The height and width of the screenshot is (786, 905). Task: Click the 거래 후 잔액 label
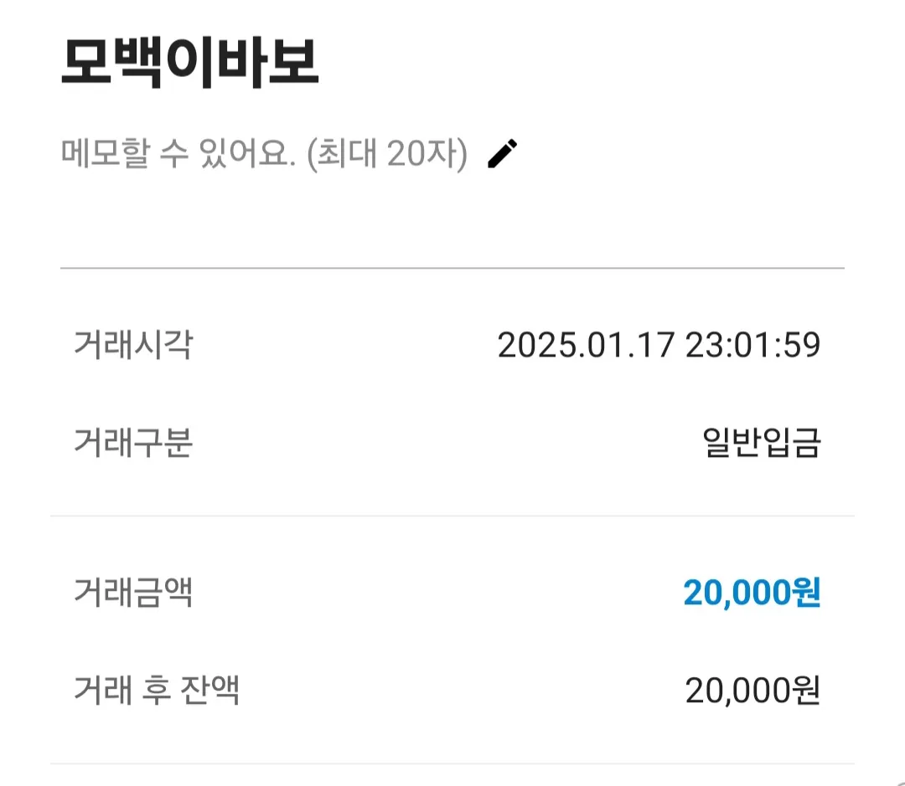(157, 690)
